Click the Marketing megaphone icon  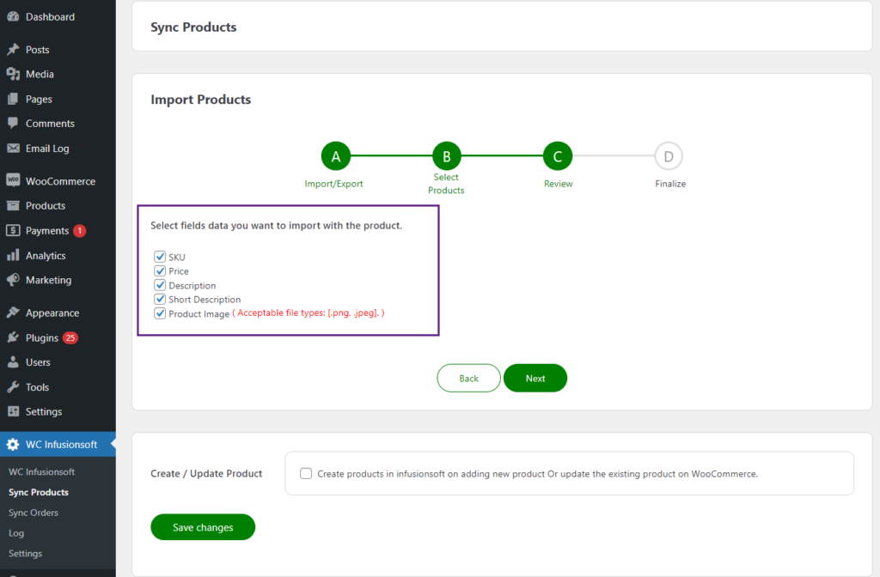tap(13, 280)
